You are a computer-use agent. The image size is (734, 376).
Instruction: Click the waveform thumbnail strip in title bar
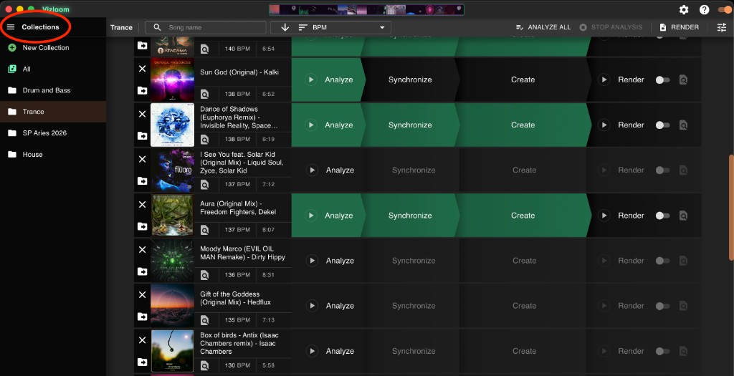click(x=366, y=9)
